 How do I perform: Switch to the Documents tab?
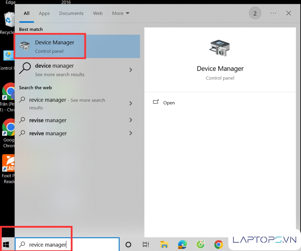point(71,13)
